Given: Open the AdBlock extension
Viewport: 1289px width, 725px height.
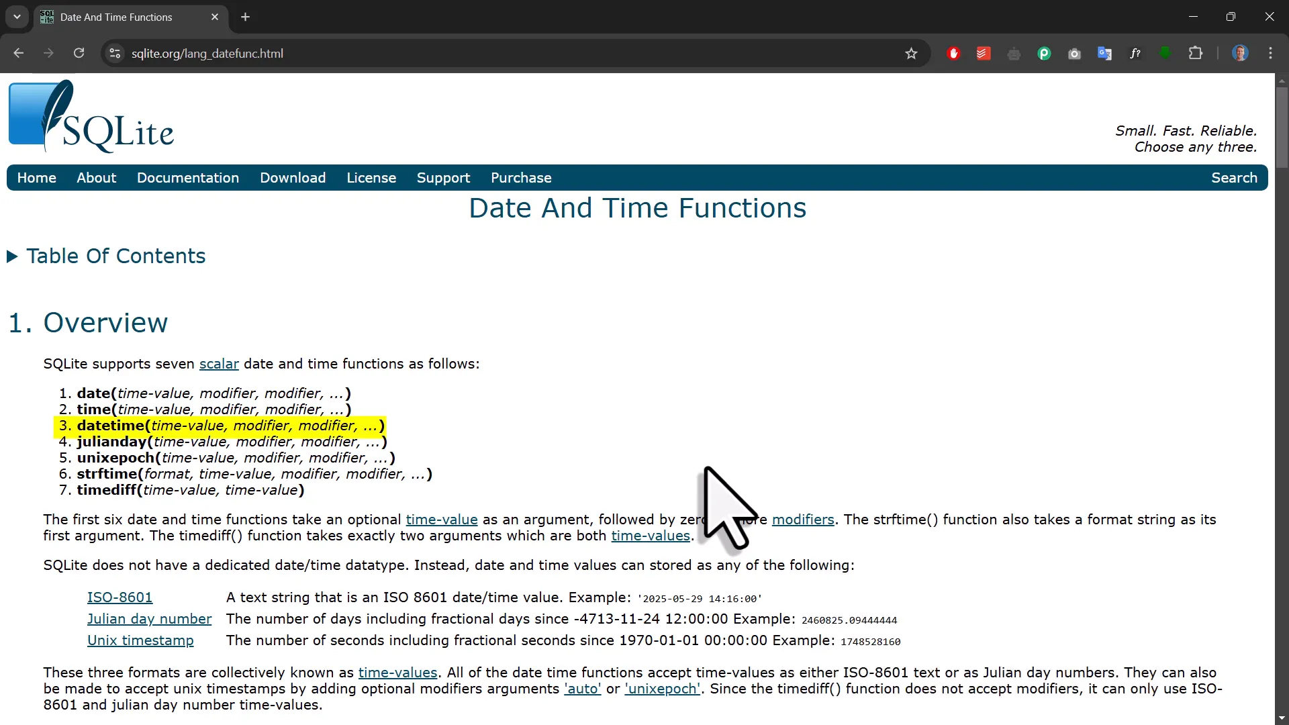Looking at the screenshot, I should pyautogui.click(x=953, y=53).
